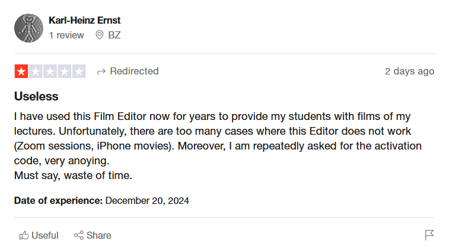Click the first red rating star

click(21, 71)
